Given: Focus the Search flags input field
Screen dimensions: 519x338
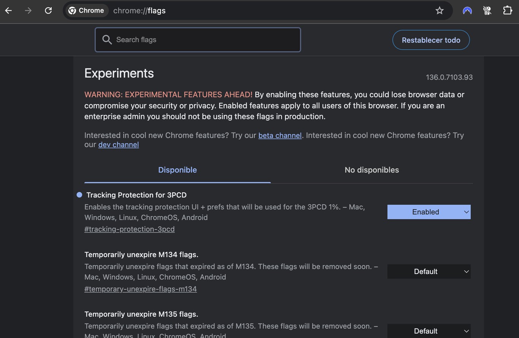Looking at the screenshot, I should [x=198, y=39].
